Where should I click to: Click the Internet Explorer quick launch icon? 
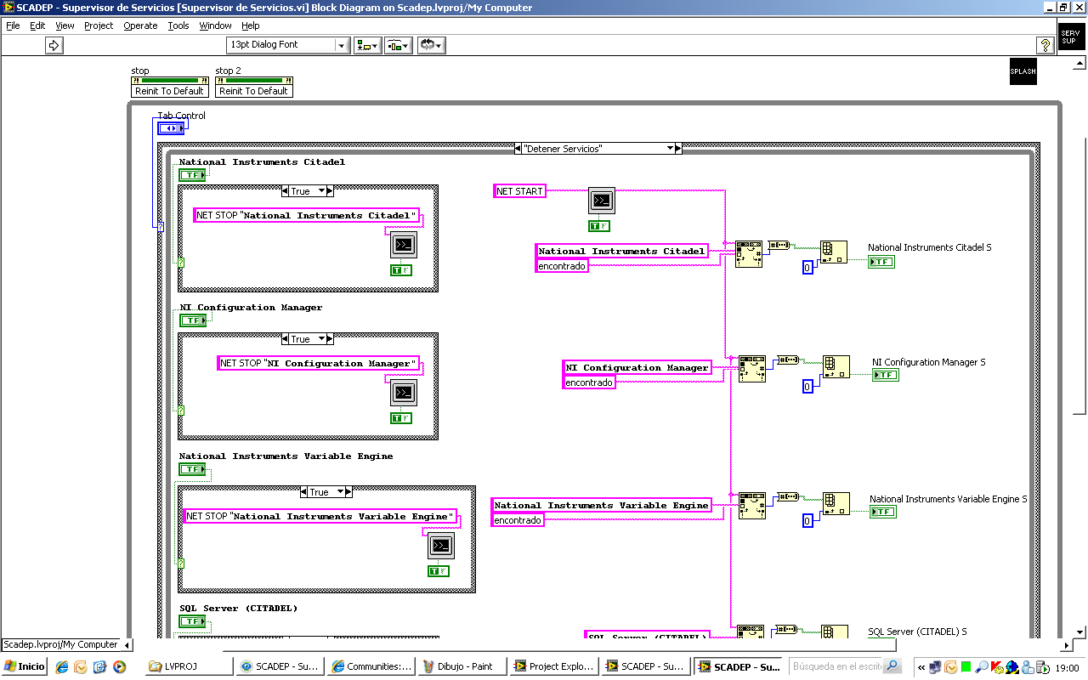pyautogui.click(x=61, y=667)
